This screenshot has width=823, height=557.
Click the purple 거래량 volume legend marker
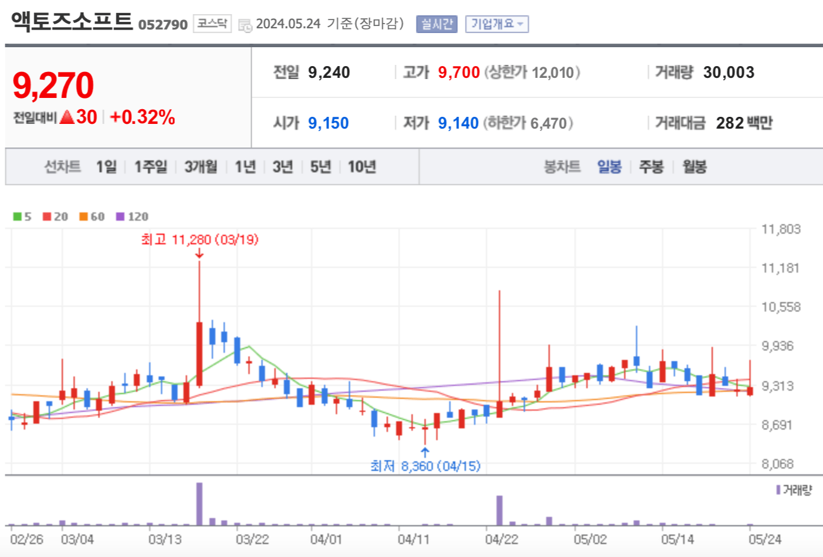[x=779, y=490]
